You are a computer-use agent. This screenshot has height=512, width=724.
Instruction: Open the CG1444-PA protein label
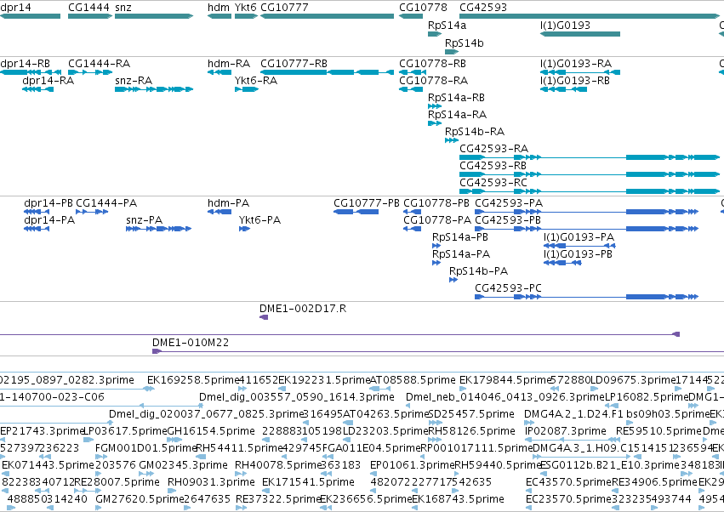click(x=106, y=203)
